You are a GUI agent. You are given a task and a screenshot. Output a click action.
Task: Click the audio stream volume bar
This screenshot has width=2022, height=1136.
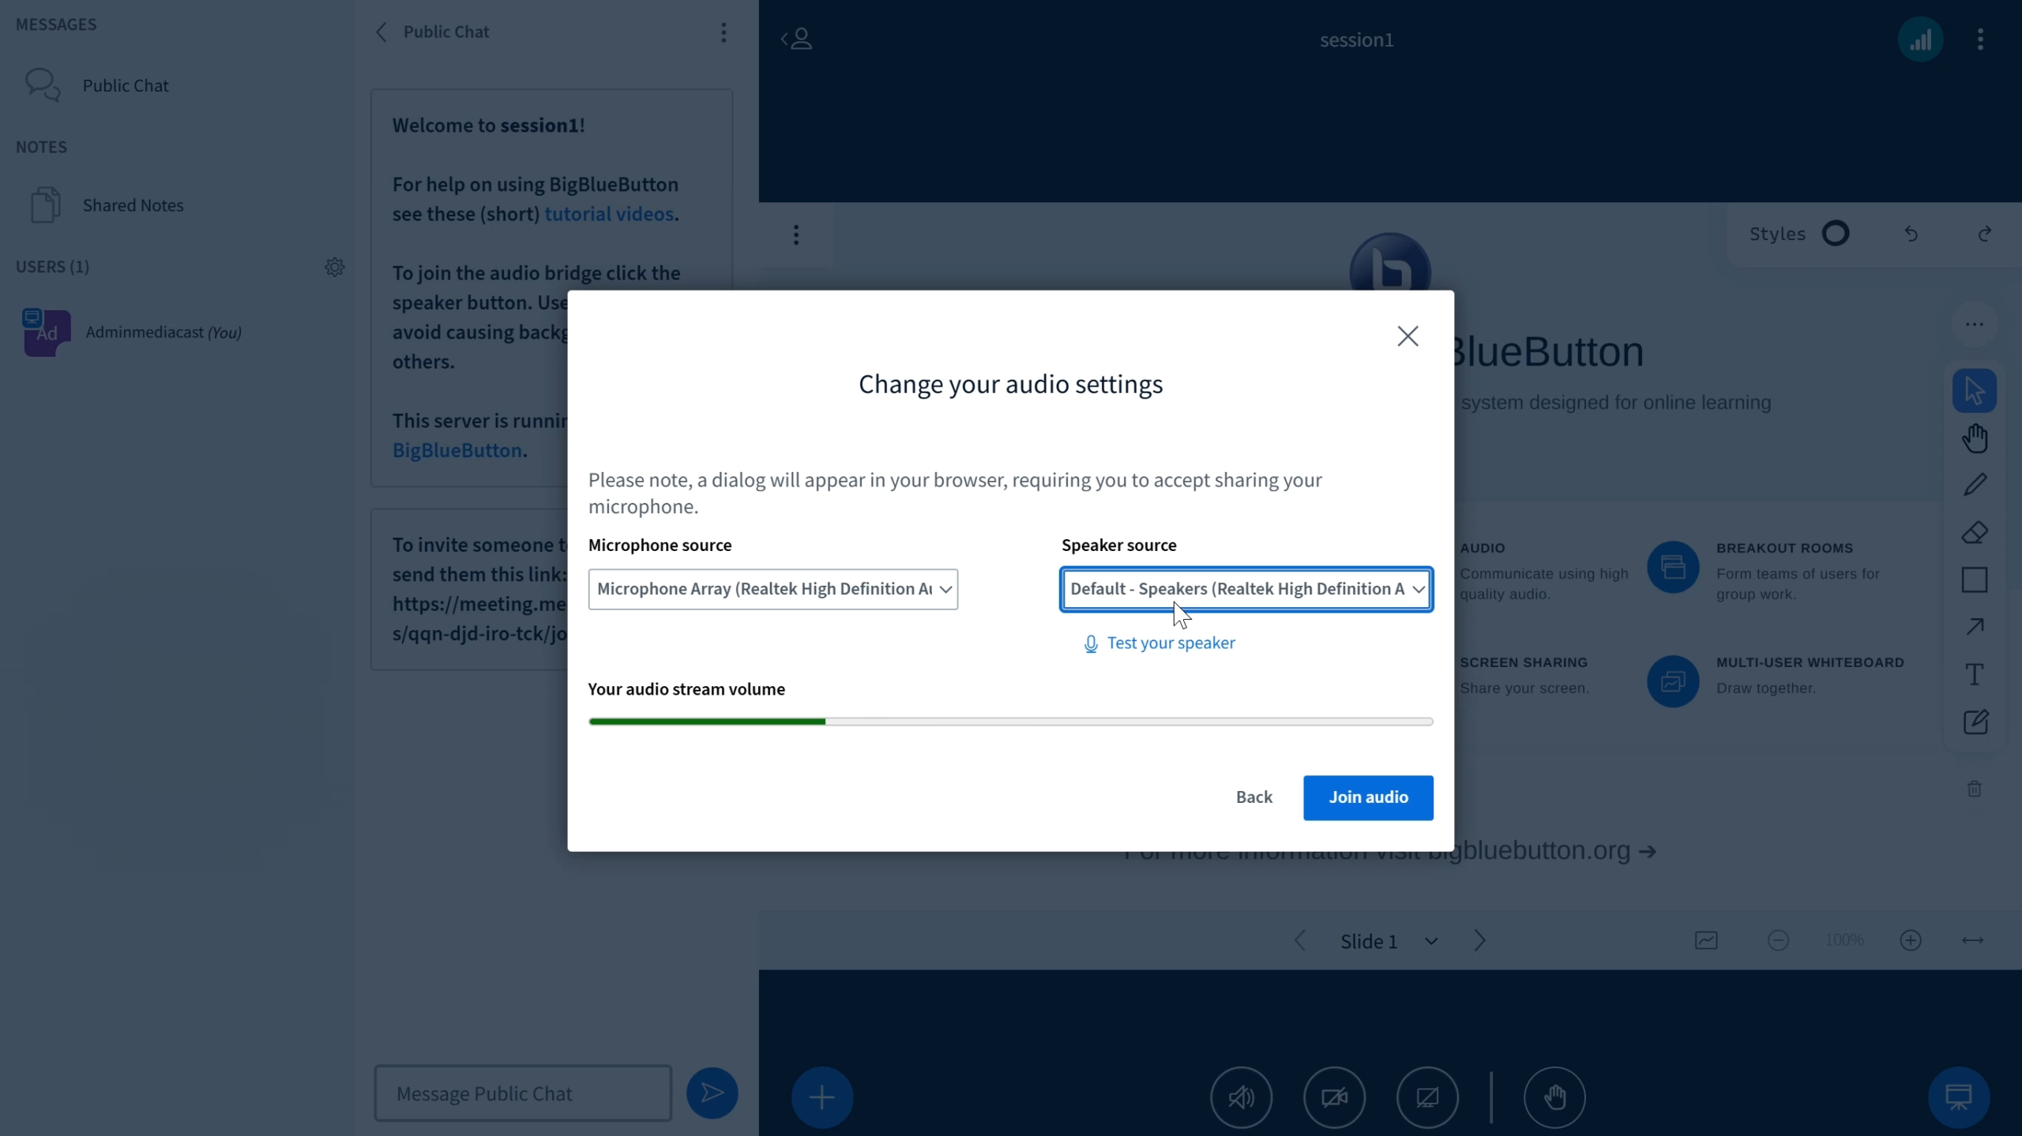[x=1009, y=722]
